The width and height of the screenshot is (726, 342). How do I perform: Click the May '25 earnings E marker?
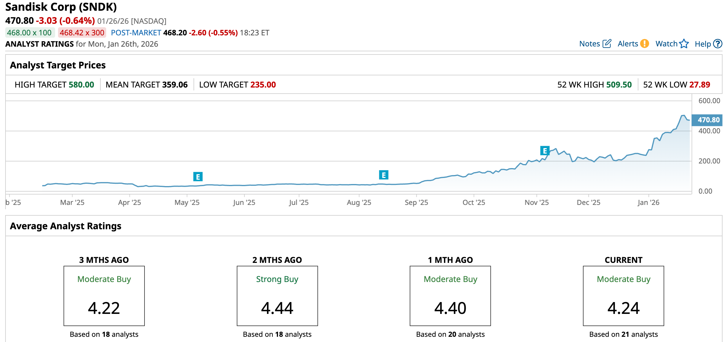click(x=198, y=177)
